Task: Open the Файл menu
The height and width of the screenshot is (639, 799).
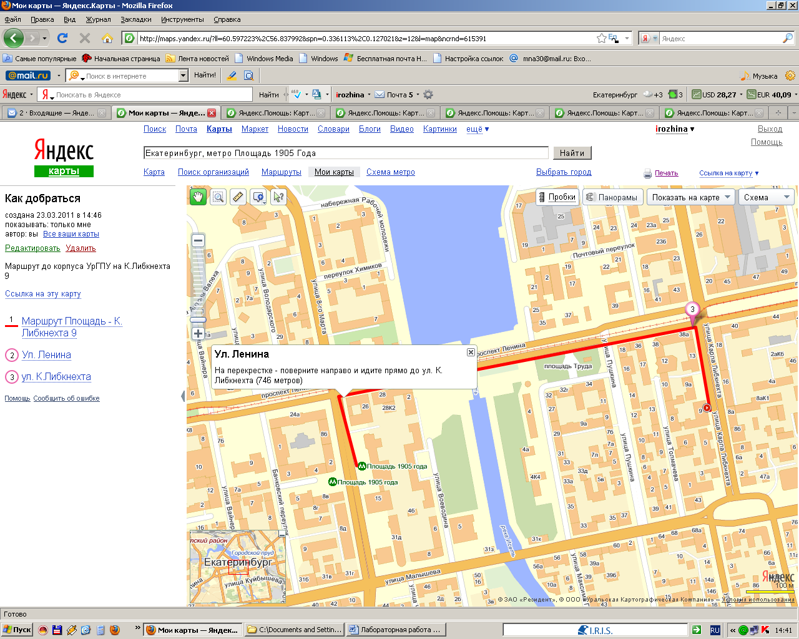Action: click(12, 19)
